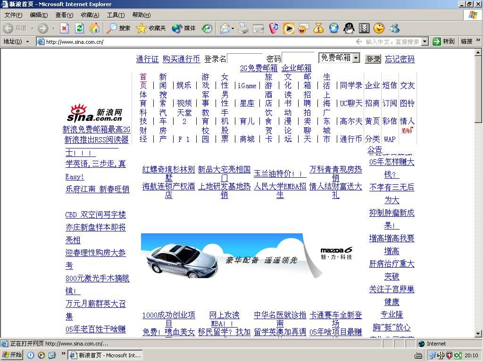483x362 pixels.
Task: Click Go (转到) green arrow button
Action: click(x=443, y=41)
